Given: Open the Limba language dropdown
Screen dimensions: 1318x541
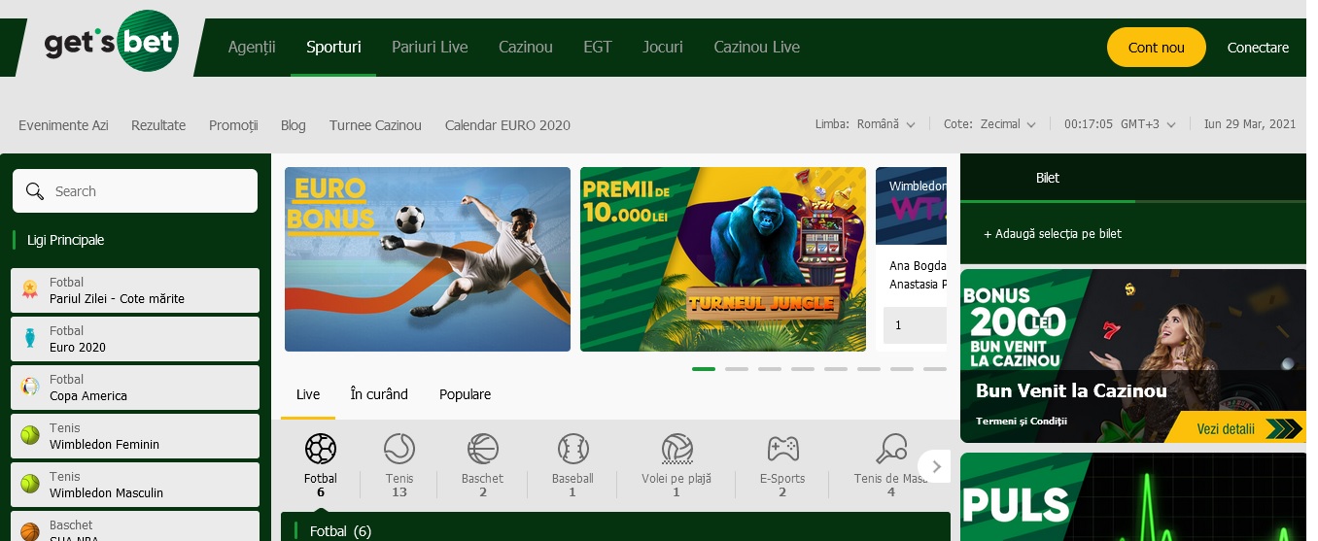Looking at the screenshot, I should [x=865, y=124].
